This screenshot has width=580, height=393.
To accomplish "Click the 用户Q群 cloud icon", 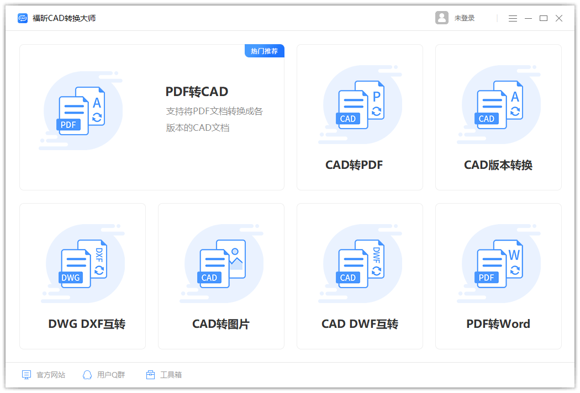I will tap(87, 374).
